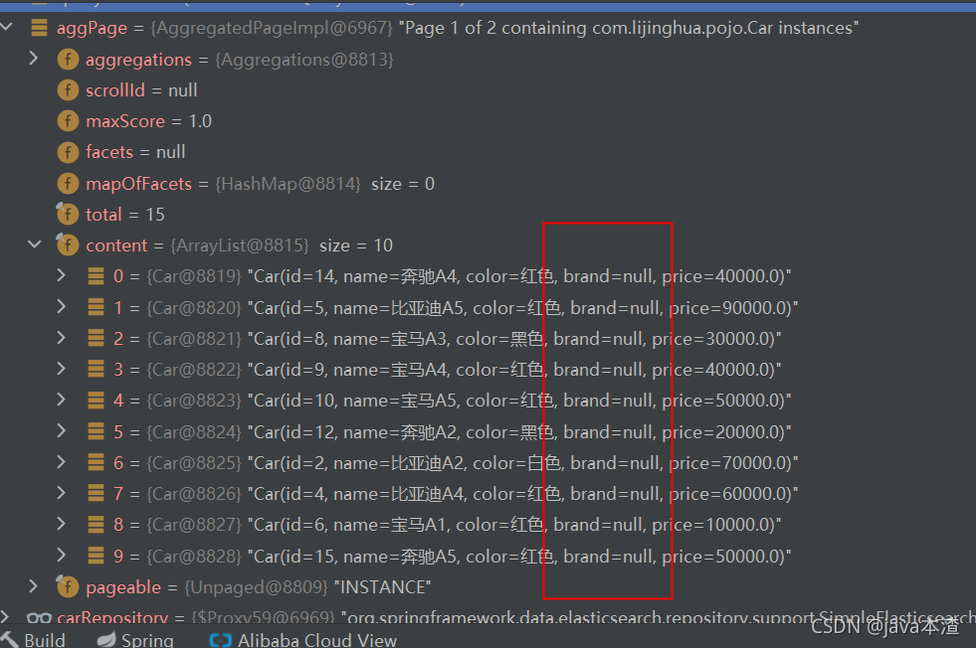Select the 'facets = null' row

coord(135,152)
